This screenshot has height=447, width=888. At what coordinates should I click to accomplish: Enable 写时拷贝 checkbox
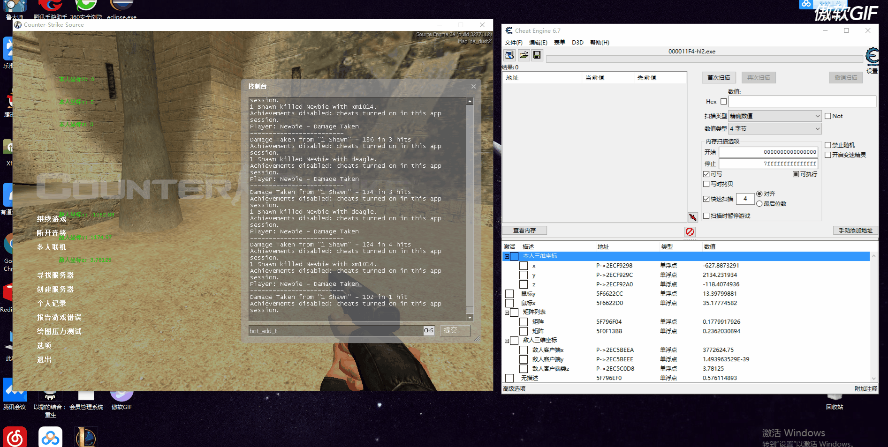point(706,184)
